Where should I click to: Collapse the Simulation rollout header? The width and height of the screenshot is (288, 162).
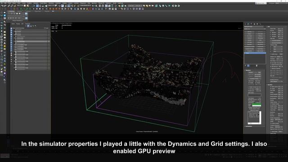pos(248,70)
